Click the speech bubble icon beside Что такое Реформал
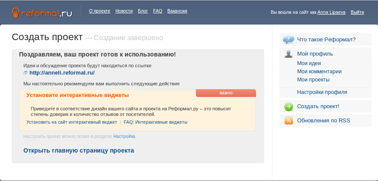378x181 pixels. [x=288, y=40]
